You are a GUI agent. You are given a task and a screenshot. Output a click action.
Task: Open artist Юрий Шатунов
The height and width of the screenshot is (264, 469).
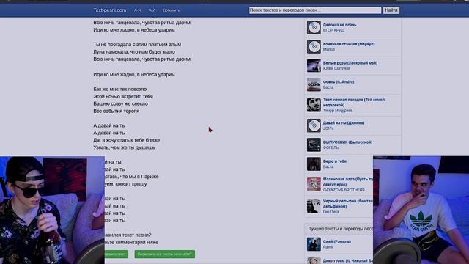[336, 68]
